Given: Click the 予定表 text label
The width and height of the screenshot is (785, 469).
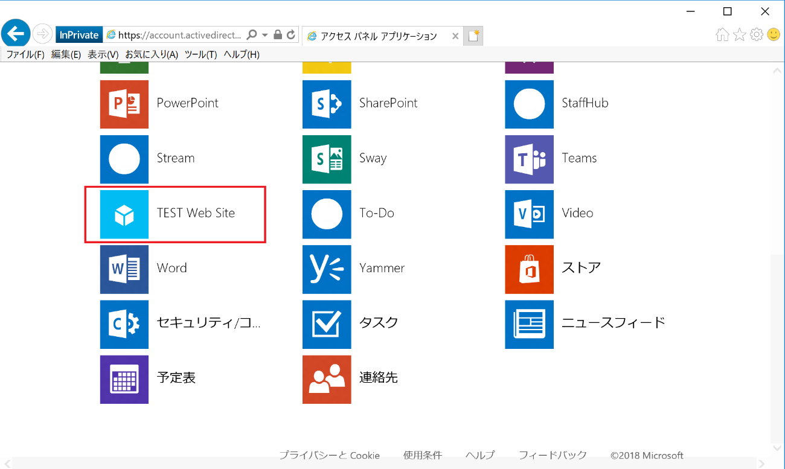Looking at the screenshot, I should [176, 378].
